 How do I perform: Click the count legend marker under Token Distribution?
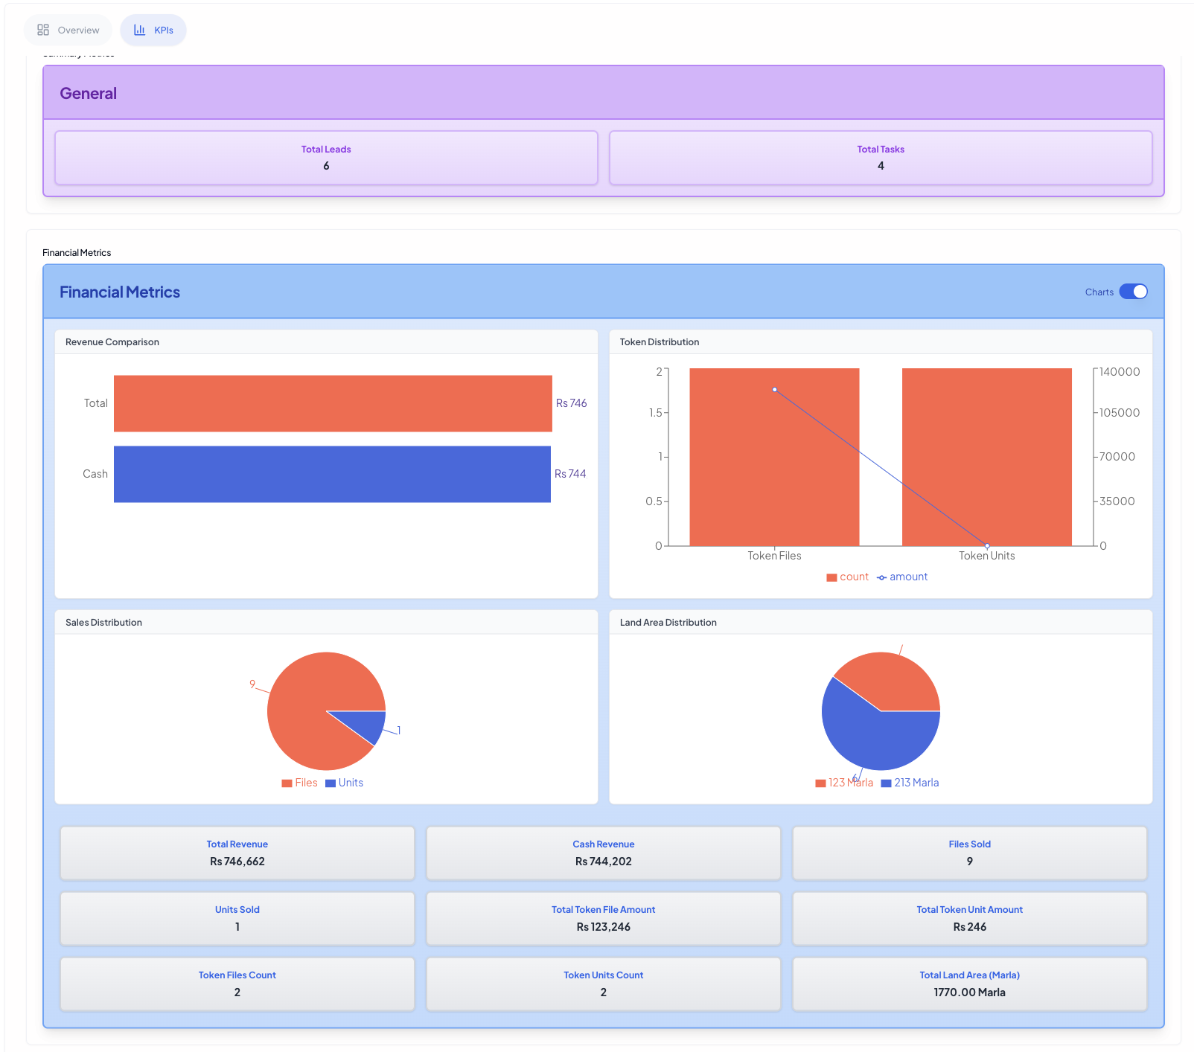[x=831, y=577]
